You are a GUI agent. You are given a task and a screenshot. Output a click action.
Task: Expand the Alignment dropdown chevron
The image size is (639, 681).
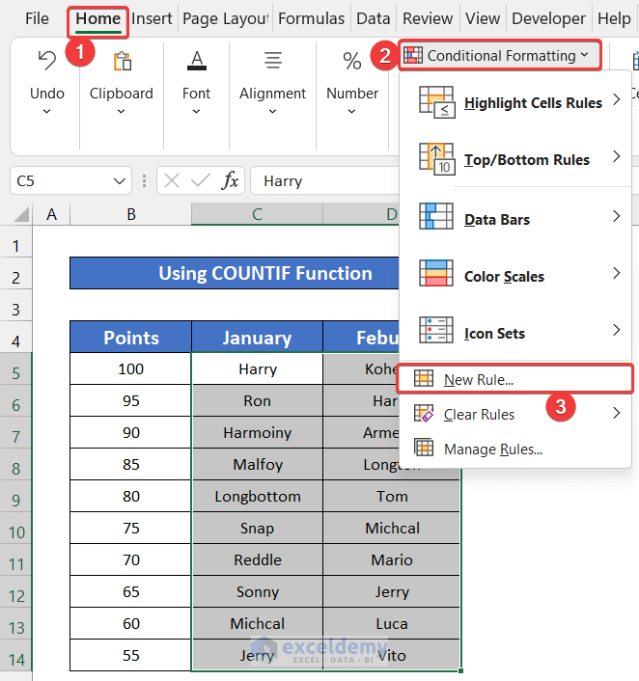[x=272, y=112]
